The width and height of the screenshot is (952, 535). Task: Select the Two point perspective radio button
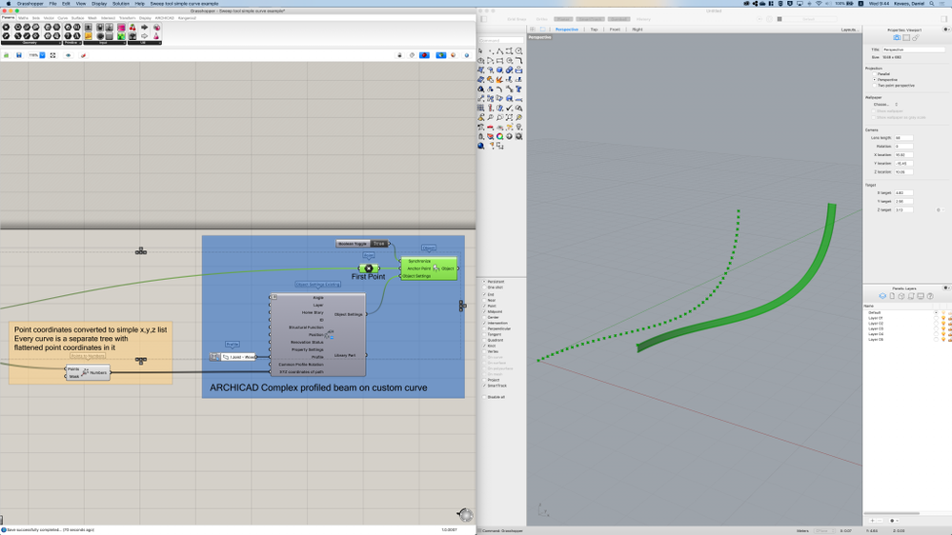874,86
